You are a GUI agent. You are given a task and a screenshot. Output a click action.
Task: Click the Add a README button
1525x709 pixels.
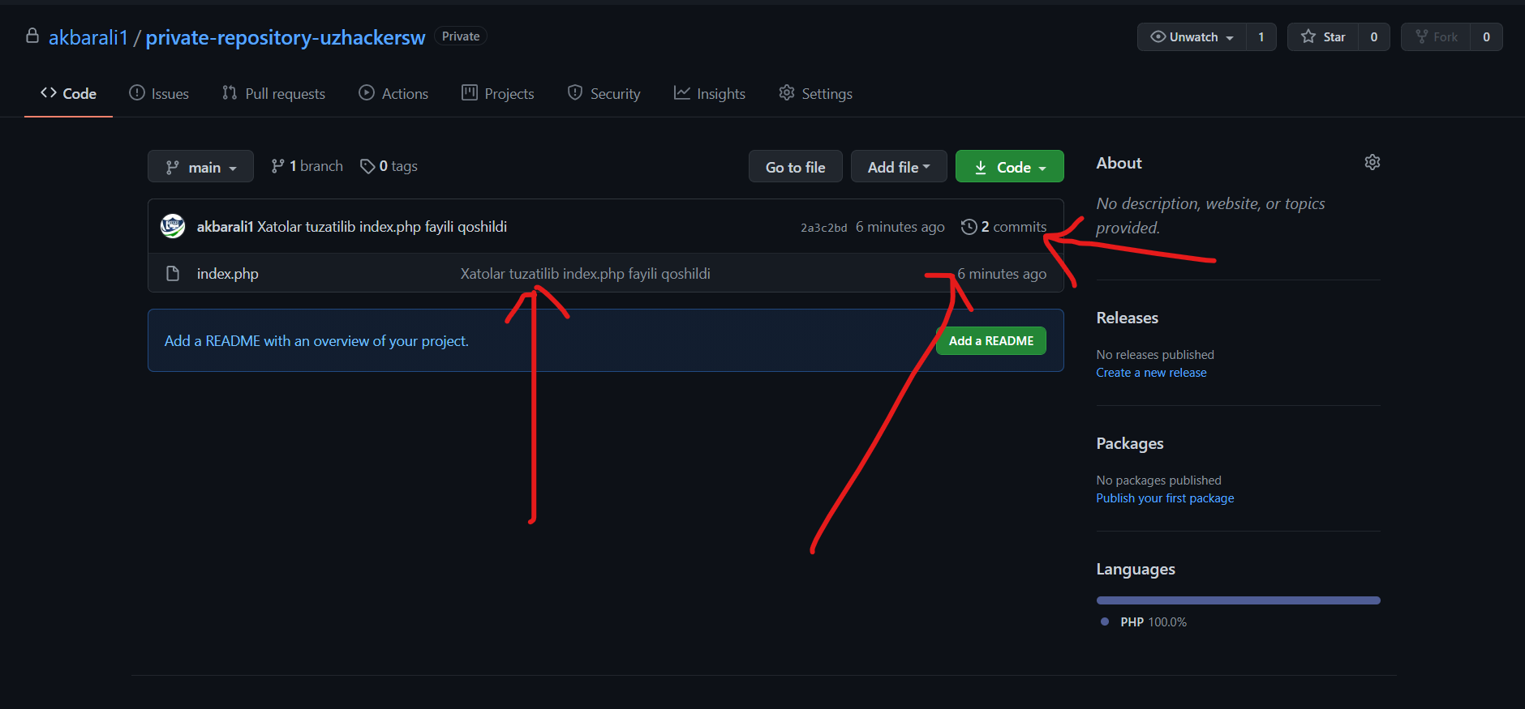click(x=991, y=340)
